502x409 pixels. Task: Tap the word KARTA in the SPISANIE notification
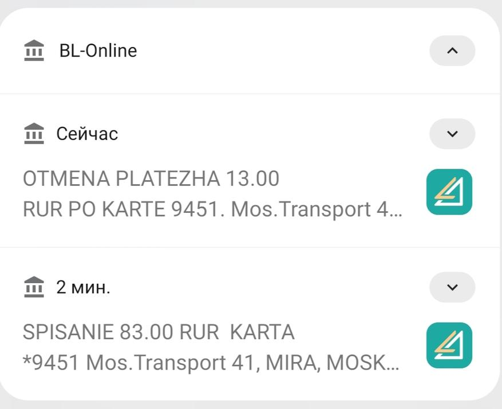(262, 332)
